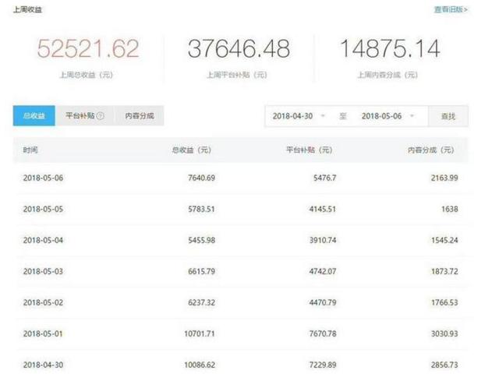
Task: Click total earnings value 5455.98
Action: 201,240
